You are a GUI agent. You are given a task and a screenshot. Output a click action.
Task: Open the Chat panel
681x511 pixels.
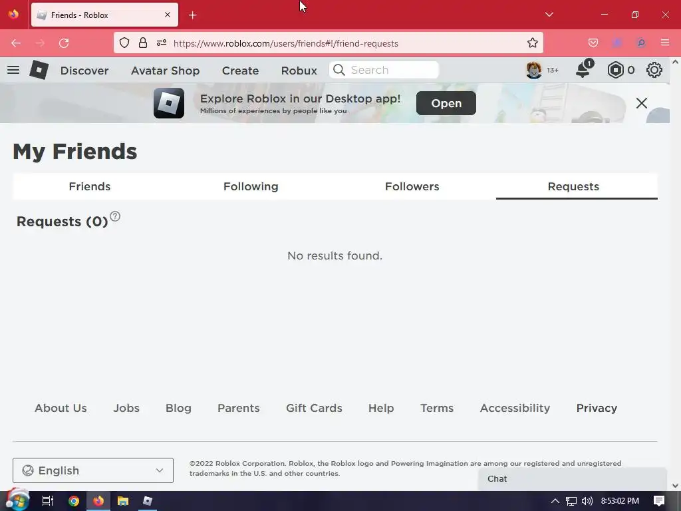[x=573, y=479]
